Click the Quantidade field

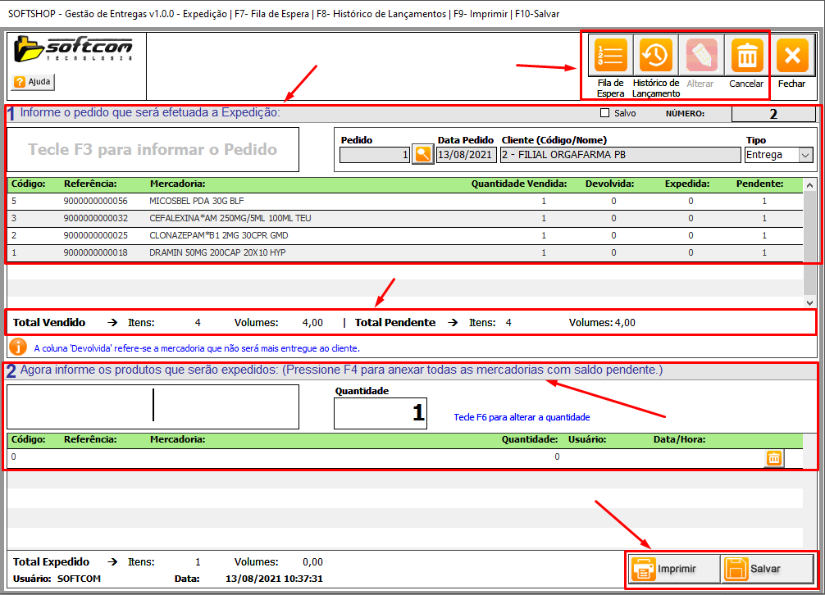(x=380, y=413)
